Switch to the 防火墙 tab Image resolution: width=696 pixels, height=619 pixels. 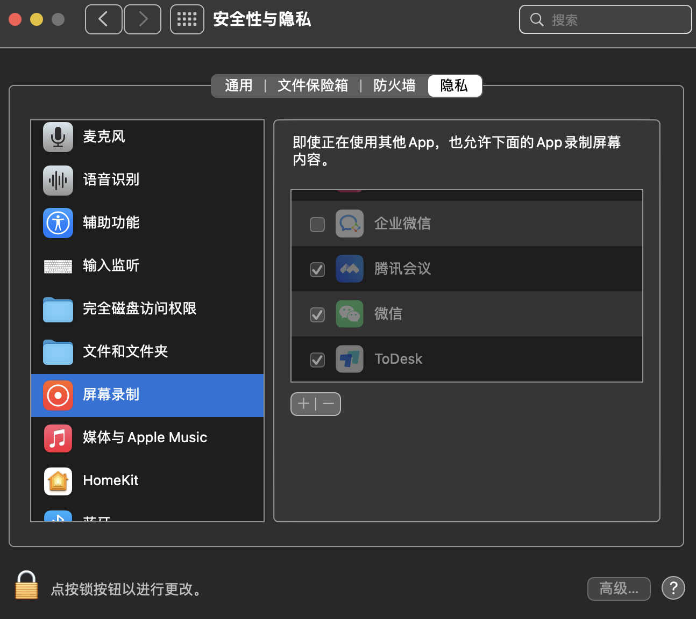pyautogui.click(x=394, y=85)
